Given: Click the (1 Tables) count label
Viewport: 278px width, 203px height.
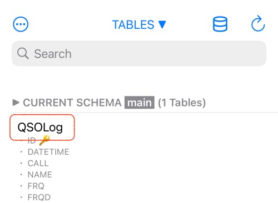Looking at the screenshot, I should (182, 103).
